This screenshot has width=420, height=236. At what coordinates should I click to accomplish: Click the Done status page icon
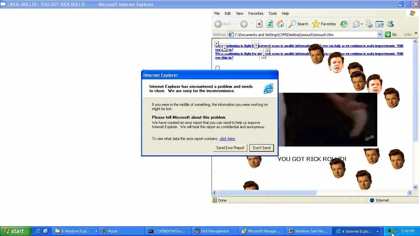click(x=215, y=200)
